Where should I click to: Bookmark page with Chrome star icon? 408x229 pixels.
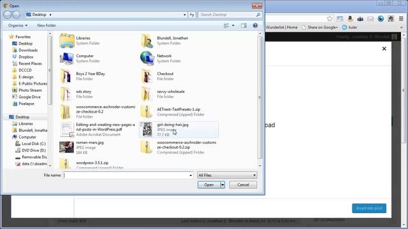(330, 18)
